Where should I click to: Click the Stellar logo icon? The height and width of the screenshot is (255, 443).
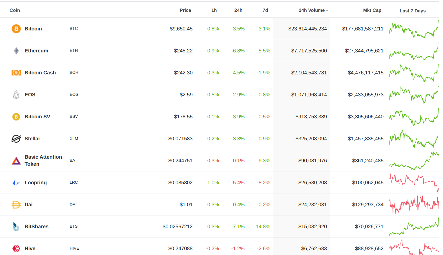(16, 139)
